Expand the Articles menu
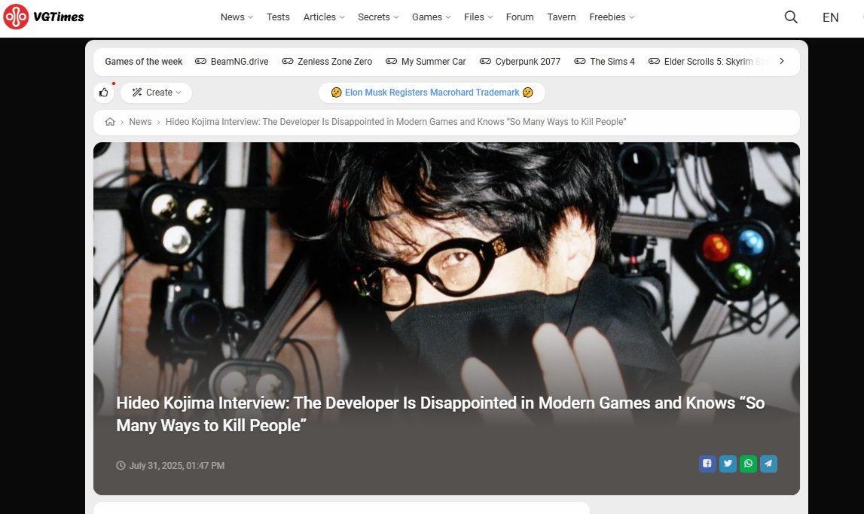 pyautogui.click(x=324, y=17)
